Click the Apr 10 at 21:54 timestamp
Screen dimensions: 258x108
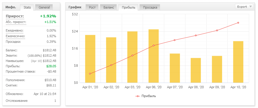45,94
